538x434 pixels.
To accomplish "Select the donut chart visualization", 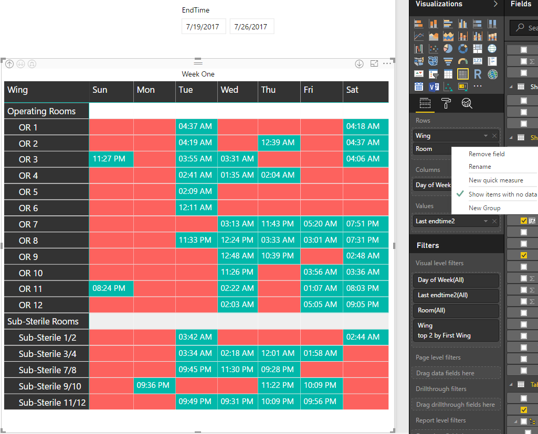I will tap(462, 49).
